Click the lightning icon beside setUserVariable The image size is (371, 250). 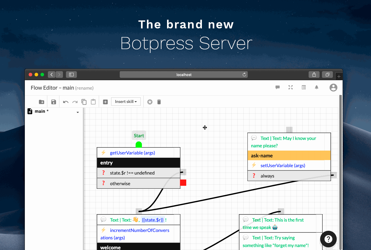(254, 165)
